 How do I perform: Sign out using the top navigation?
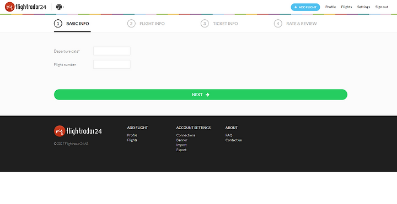pos(382,7)
